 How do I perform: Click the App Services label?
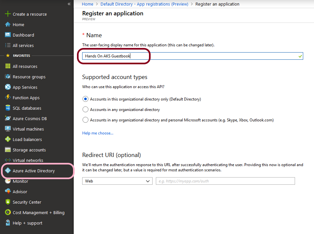pos(25,87)
